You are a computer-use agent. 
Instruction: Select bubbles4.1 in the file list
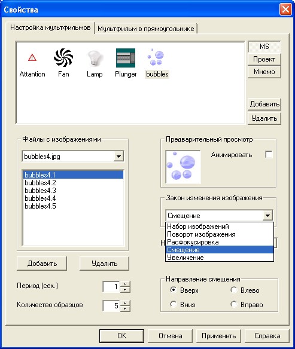(x=74, y=175)
